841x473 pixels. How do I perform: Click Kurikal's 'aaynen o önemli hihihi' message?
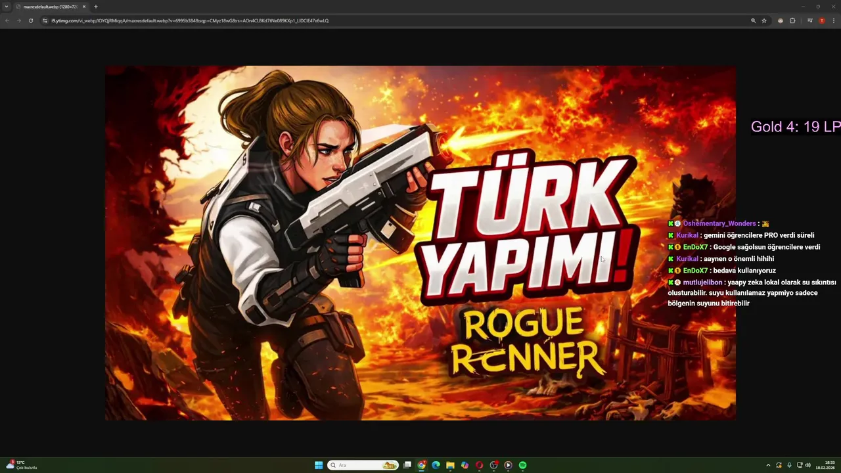721,259
